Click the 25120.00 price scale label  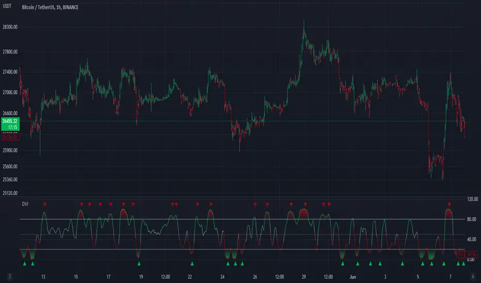click(x=10, y=193)
